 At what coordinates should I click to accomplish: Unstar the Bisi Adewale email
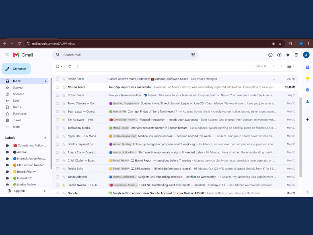pyautogui.click(x=64, y=120)
